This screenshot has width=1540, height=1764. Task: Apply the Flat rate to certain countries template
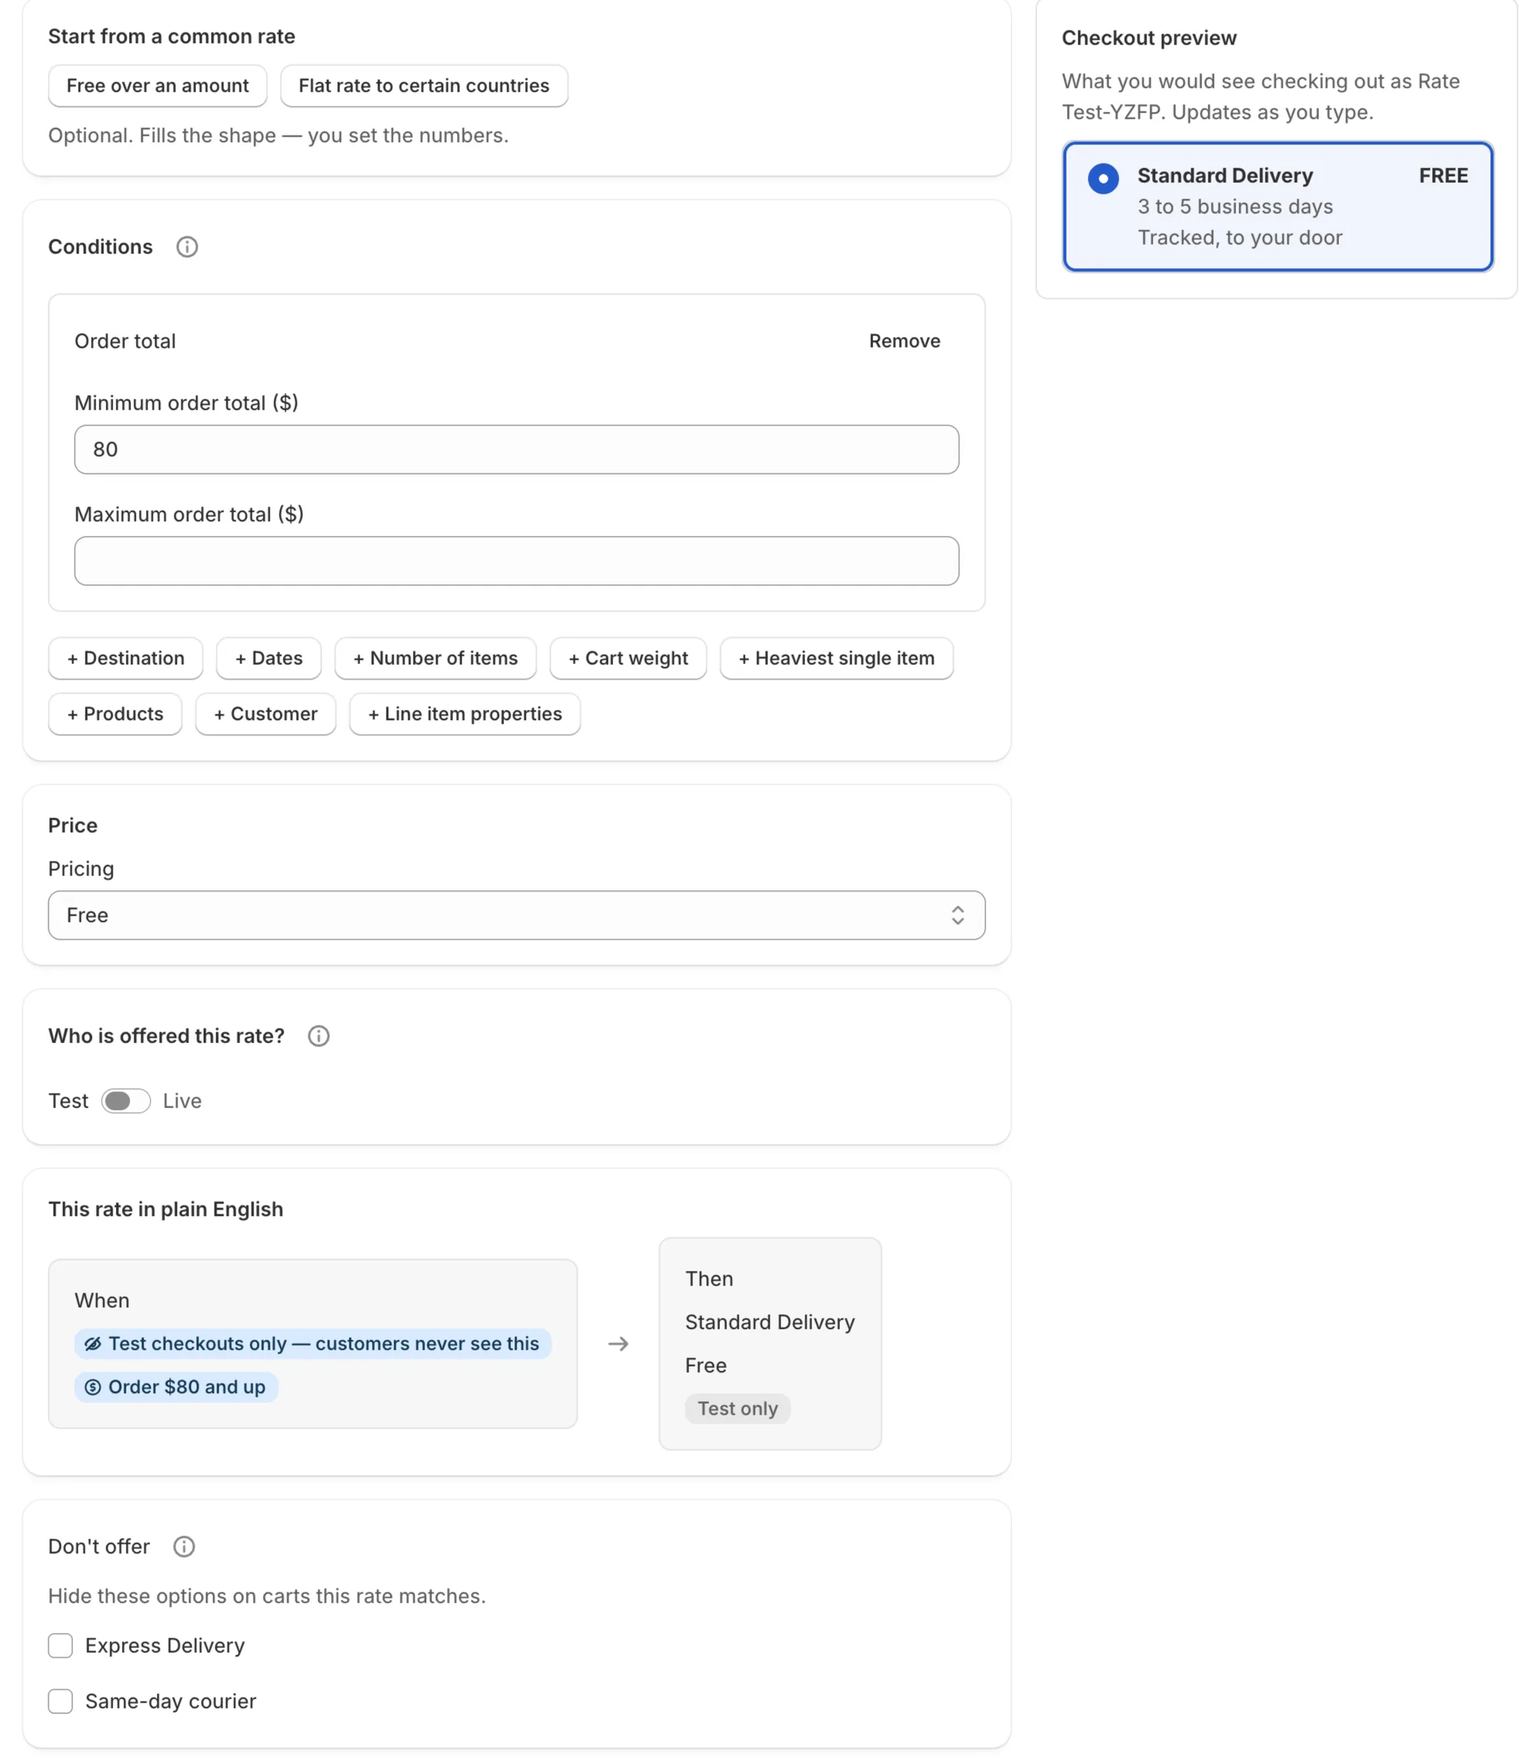(423, 86)
